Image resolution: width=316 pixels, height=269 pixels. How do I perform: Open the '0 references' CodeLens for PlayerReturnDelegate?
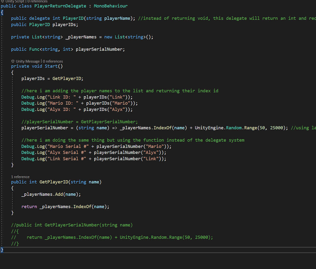[x=37, y=2]
